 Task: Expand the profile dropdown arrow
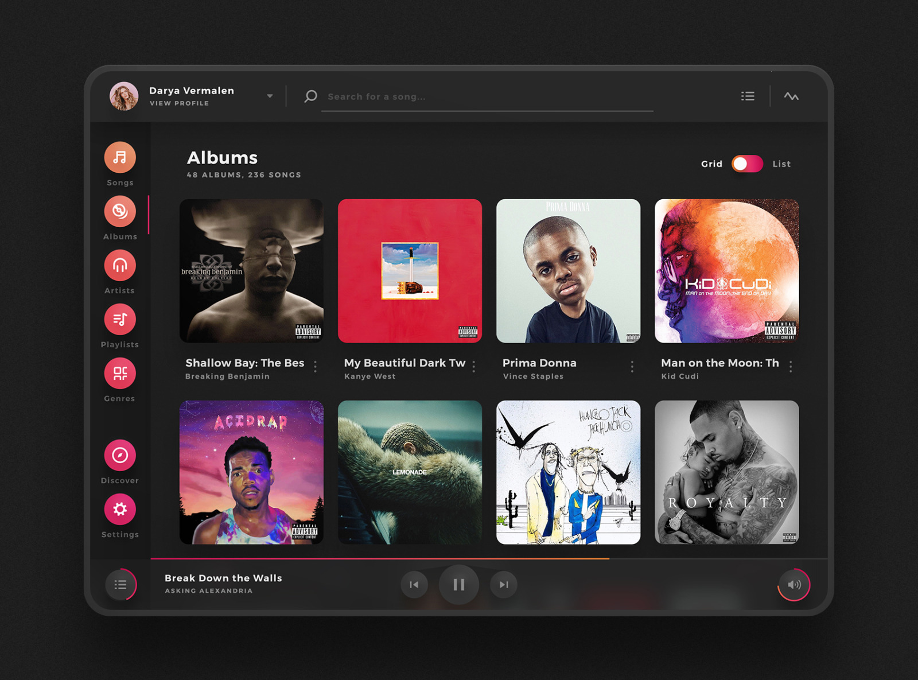tap(270, 96)
